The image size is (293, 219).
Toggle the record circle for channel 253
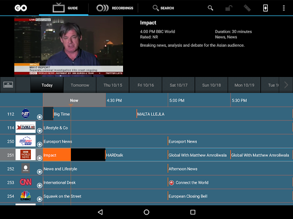point(39,185)
